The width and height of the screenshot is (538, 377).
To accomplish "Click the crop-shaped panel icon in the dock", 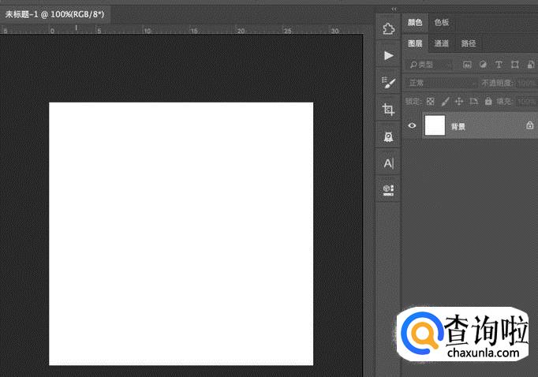I will (388, 110).
